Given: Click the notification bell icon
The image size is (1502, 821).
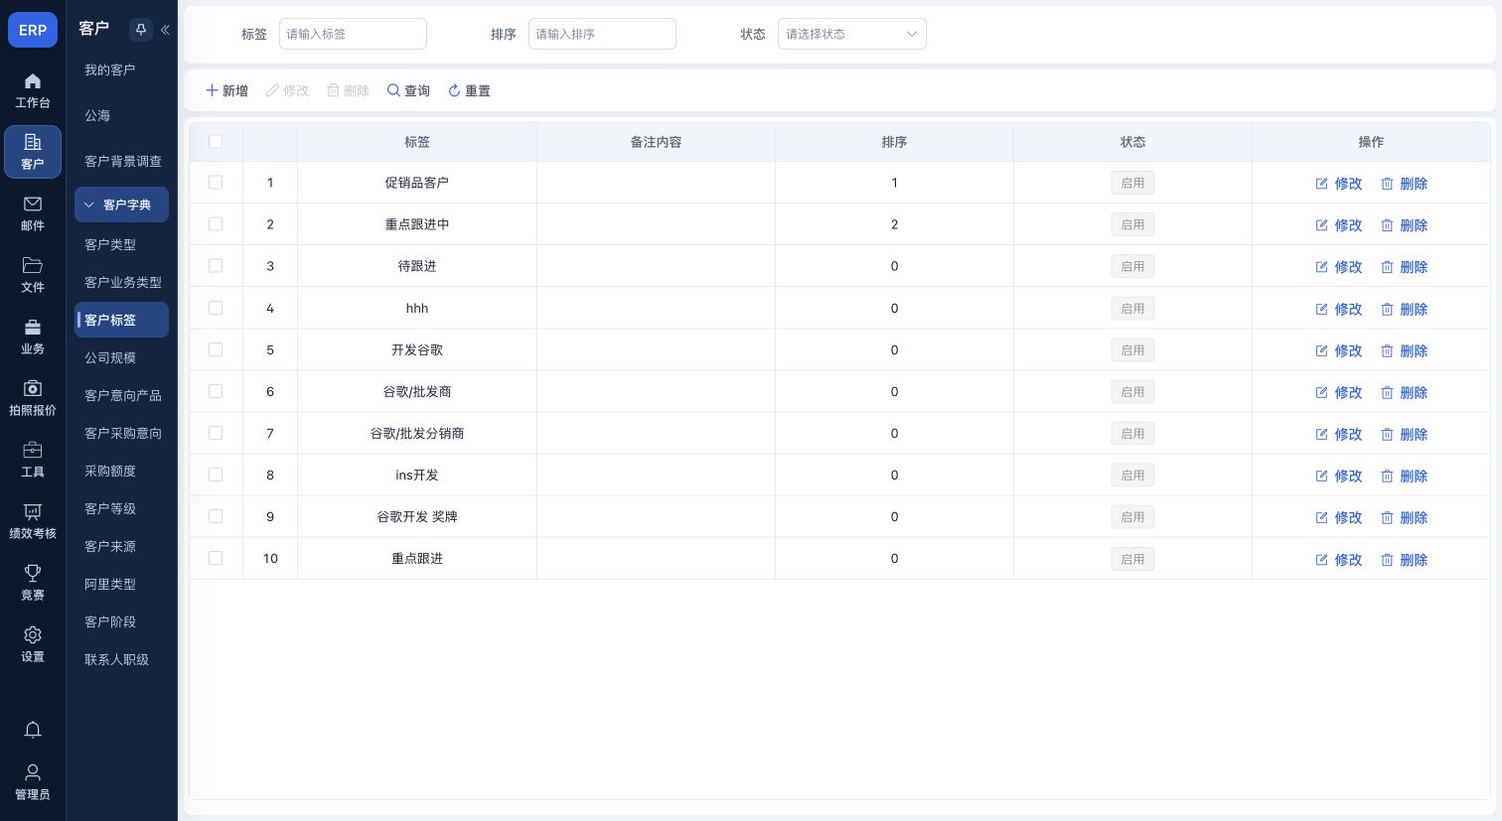Looking at the screenshot, I should [33, 730].
